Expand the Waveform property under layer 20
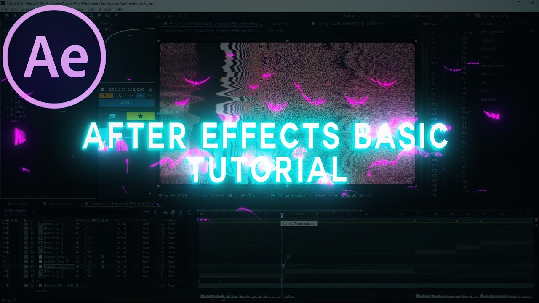Image resolution: width=539 pixels, height=303 pixels. point(32,290)
